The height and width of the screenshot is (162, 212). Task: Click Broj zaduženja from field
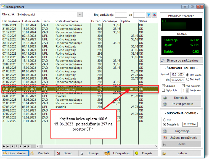click(121, 15)
